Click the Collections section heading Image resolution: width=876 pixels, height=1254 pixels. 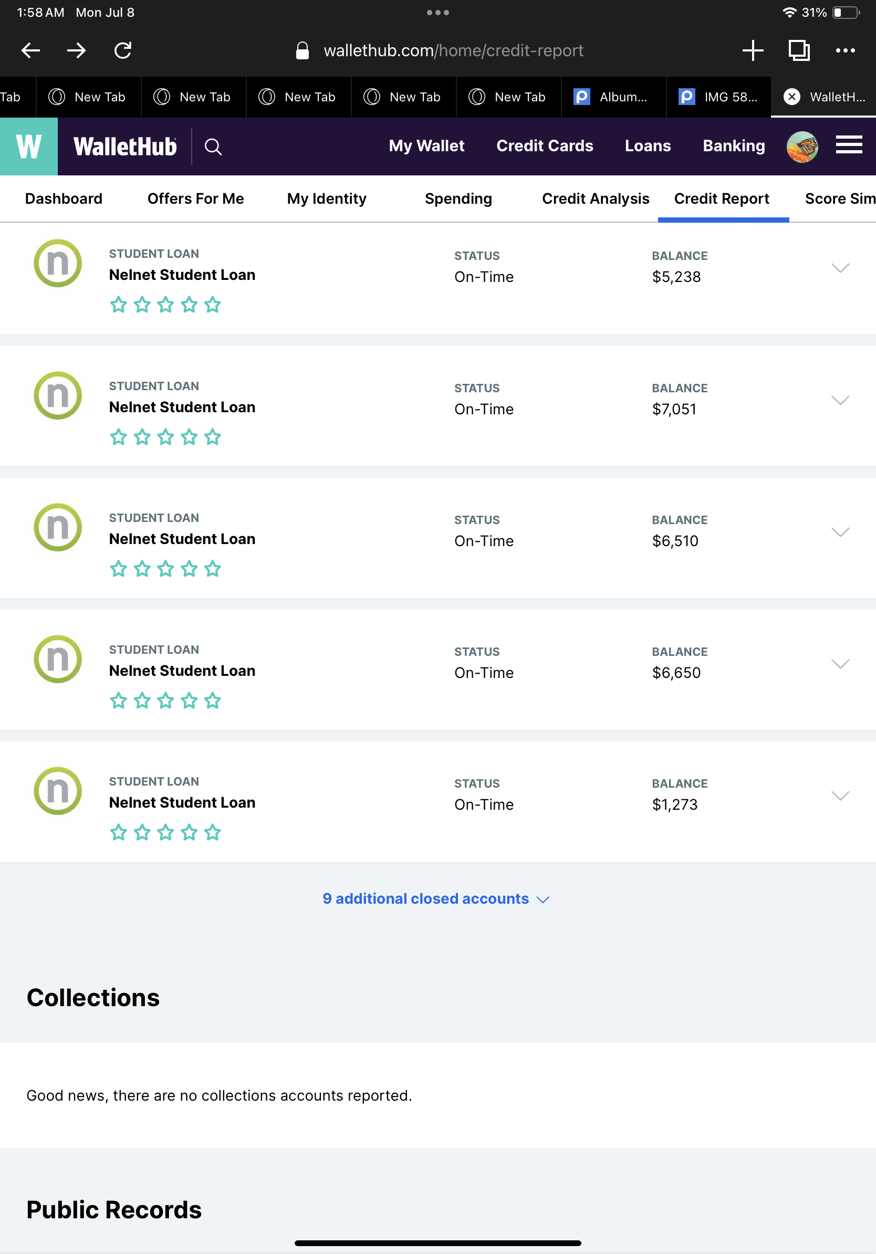93,997
